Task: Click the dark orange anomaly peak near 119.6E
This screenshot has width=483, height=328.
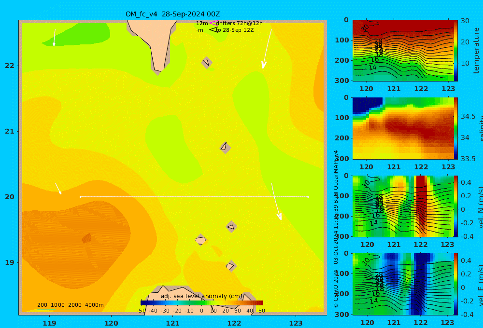Action: 86,238
